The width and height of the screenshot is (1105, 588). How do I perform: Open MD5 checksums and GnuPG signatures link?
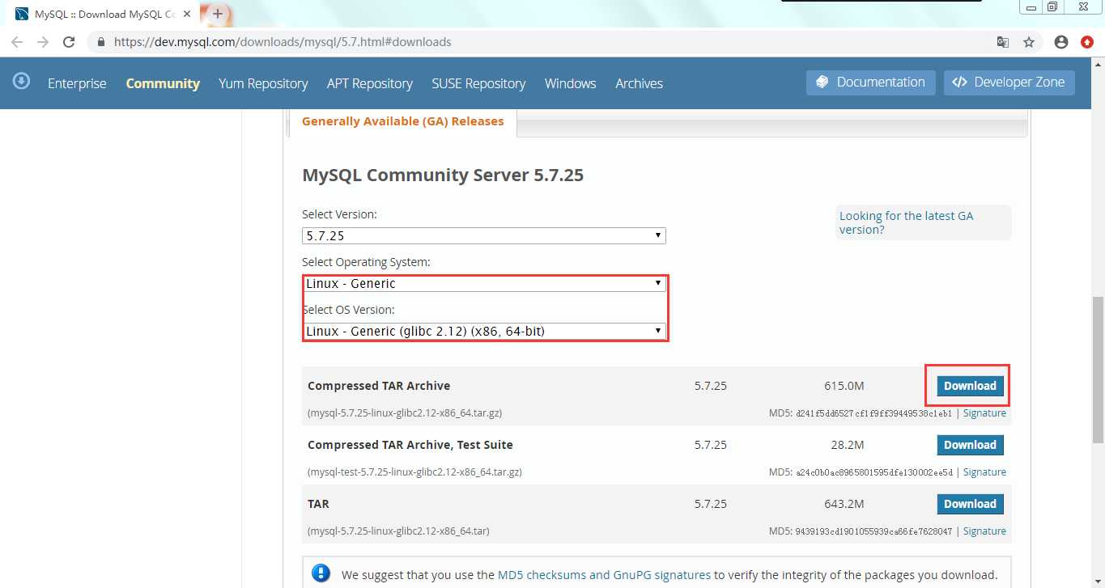pos(604,575)
